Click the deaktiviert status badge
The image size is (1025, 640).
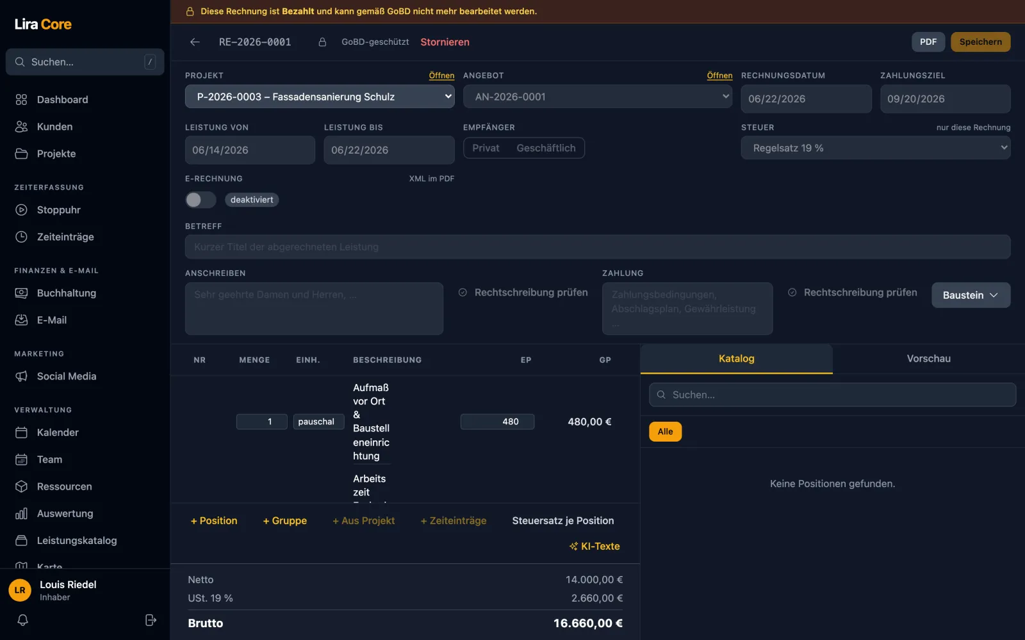252,200
